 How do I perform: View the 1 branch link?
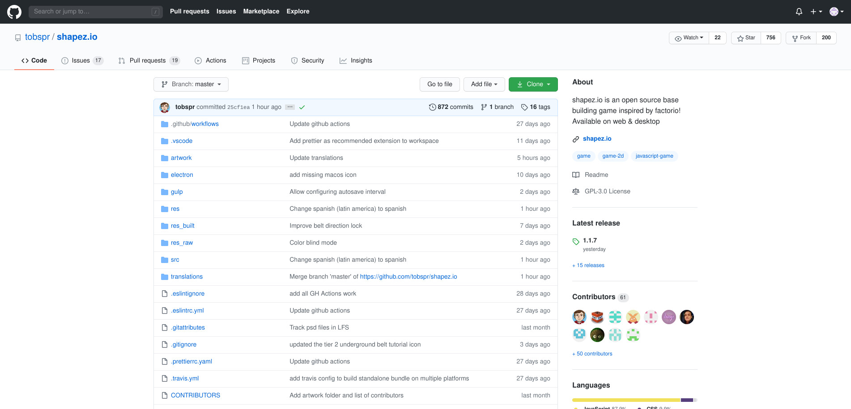point(497,107)
